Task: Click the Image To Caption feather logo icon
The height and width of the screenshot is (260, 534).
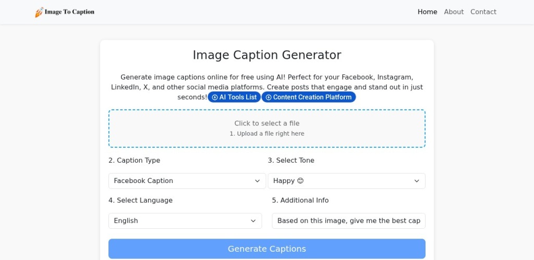Action: pyautogui.click(x=39, y=12)
